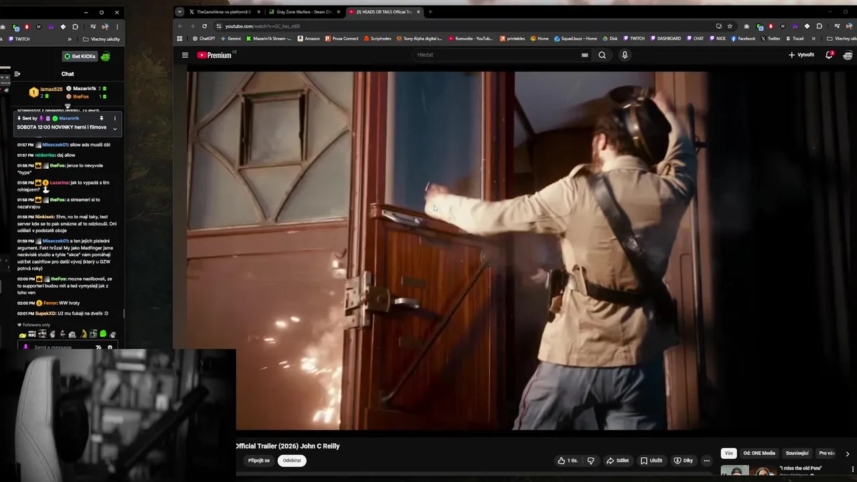Switch to Gray Zone Warfare Steam tab
The height and width of the screenshot is (482, 857).
305,11
